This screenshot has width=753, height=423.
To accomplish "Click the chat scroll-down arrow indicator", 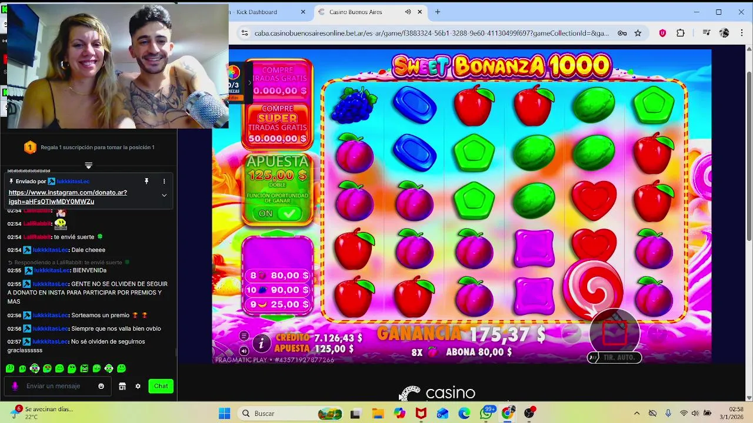I will click(88, 165).
